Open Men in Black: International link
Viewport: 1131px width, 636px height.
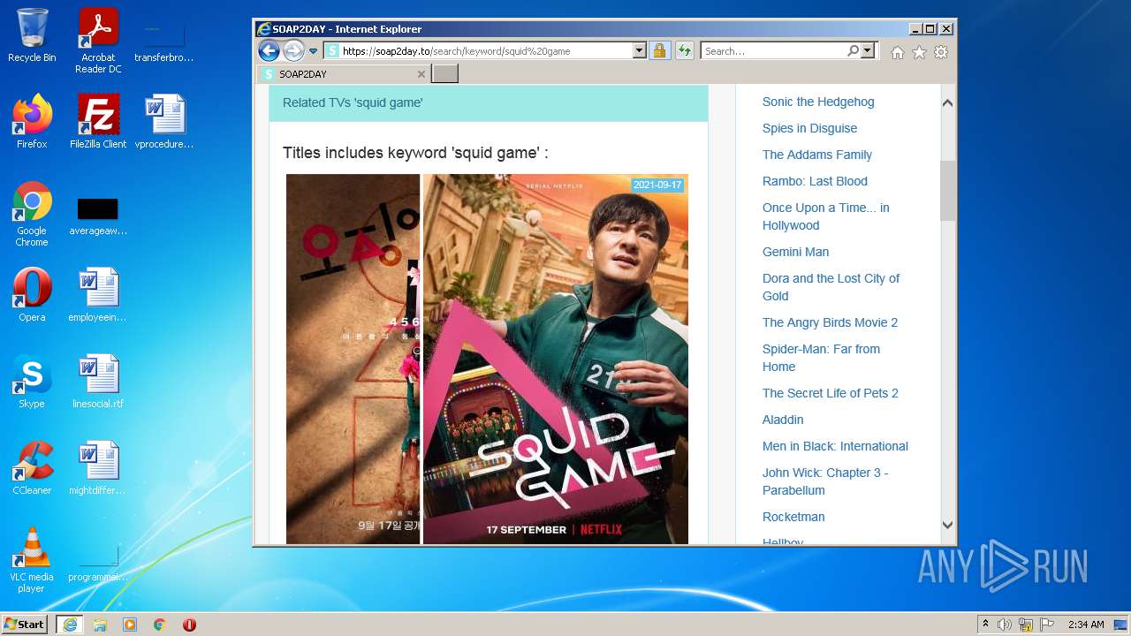click(835, 446)
